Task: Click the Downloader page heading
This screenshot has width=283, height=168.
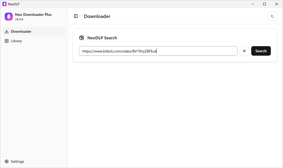Action: pos(97,16)
